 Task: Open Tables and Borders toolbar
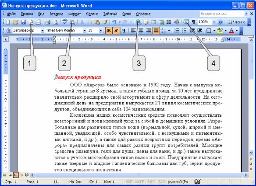click(146, 22)
